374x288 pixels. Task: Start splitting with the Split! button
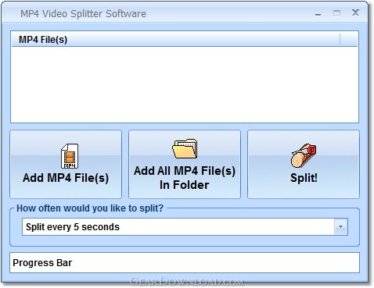click(x=304, y=165)
